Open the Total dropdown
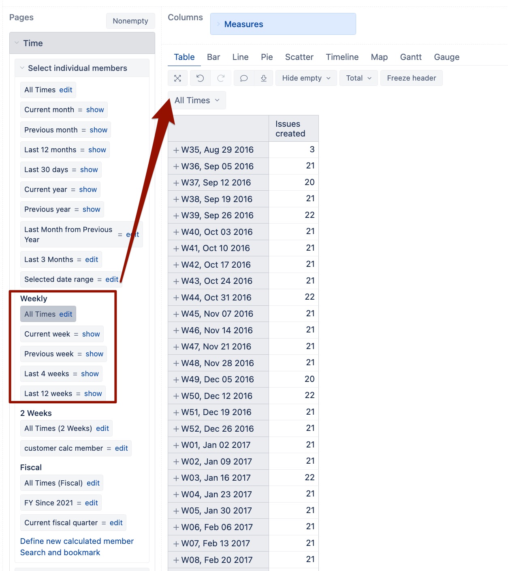The width and height of the screenshot is (508, 571). [x=359, y=78]
